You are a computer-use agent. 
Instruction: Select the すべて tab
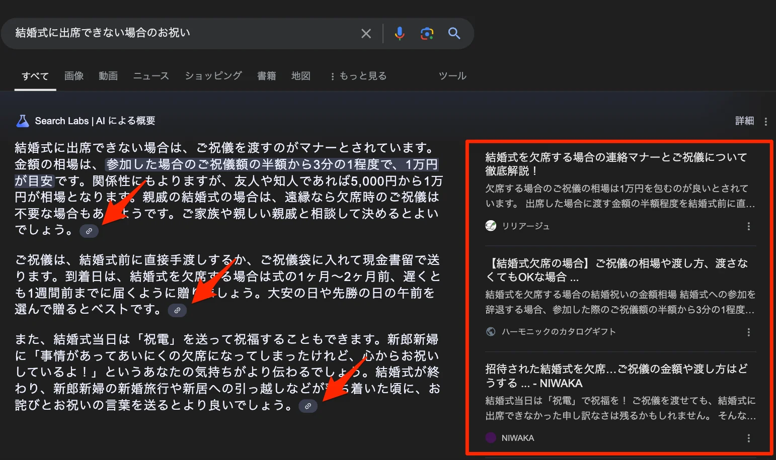pos(35,76)
